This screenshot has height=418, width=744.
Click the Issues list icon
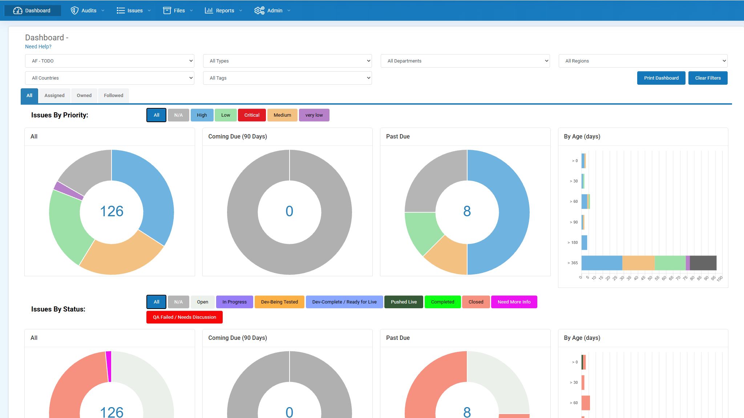click(121, 11)
